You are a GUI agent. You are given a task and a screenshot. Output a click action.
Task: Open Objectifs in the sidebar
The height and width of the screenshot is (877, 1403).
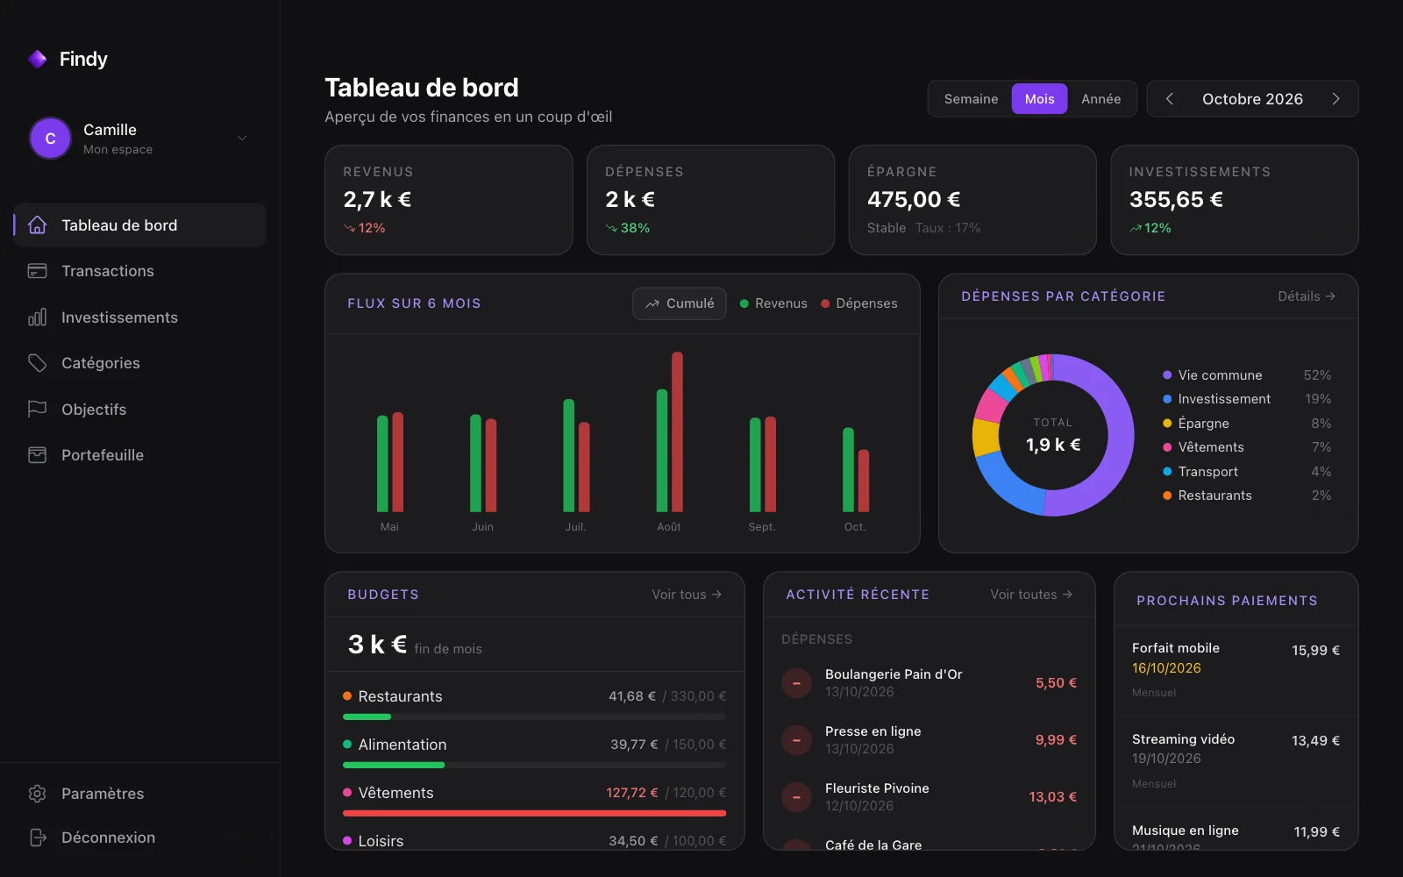140,410
